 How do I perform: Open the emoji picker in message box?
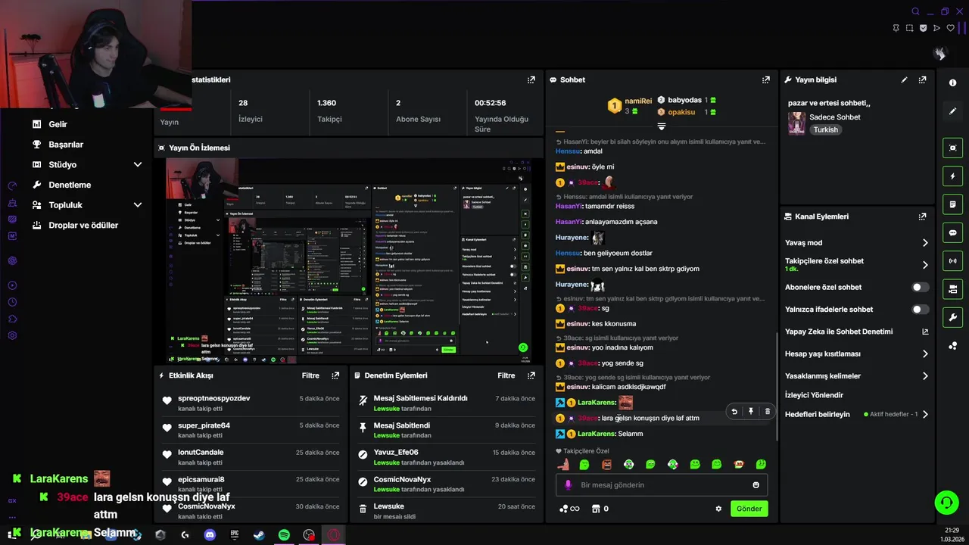(x=756, y=485)
